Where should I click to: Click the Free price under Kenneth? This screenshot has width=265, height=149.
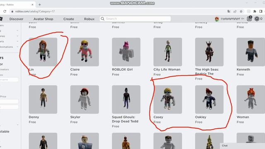click(x=240, y=74)
